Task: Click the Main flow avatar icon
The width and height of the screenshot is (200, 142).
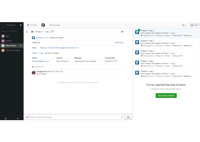Action: pos(3,36)
